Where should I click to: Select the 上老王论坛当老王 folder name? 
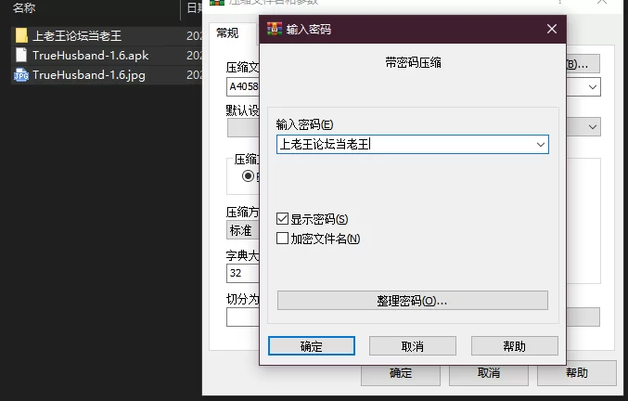tap(77, 35)
